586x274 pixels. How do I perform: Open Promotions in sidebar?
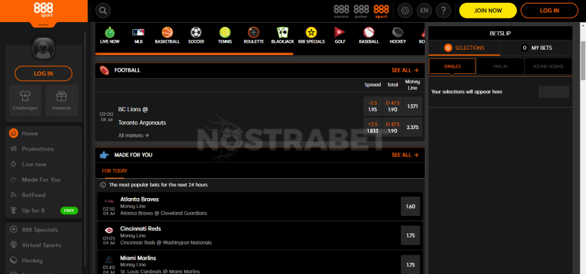[x=43, y=148]
